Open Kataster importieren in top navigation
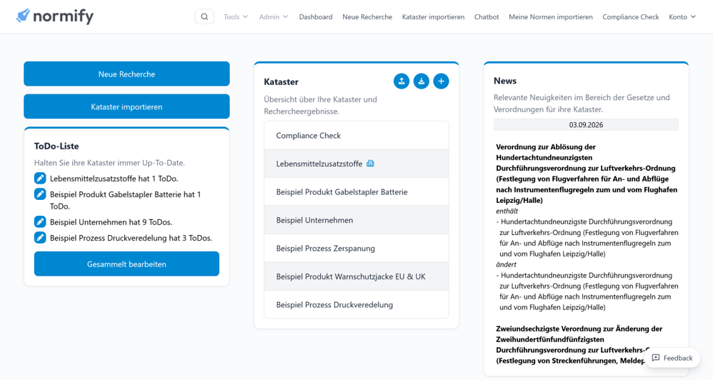The image size is (713, 380). point(433,17)
